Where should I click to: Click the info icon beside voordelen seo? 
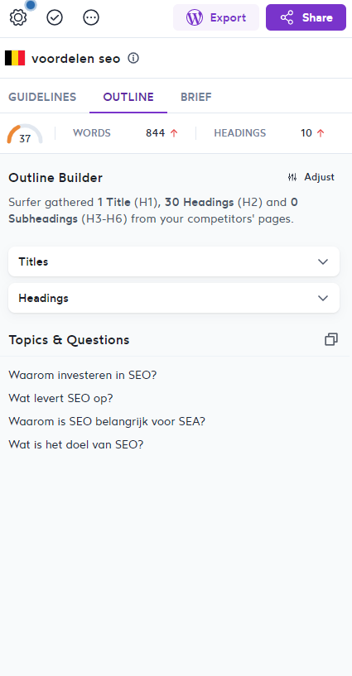click(133, 58)
